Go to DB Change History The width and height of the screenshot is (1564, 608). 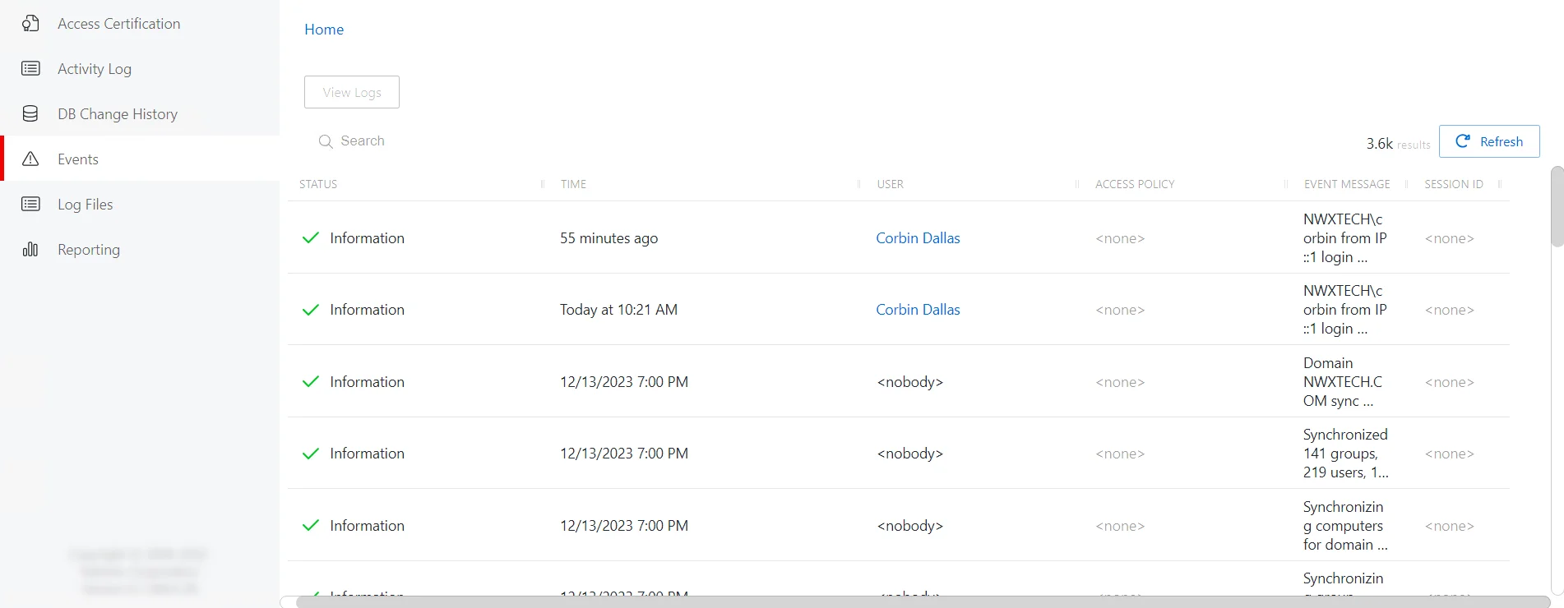tap(140, 114)
